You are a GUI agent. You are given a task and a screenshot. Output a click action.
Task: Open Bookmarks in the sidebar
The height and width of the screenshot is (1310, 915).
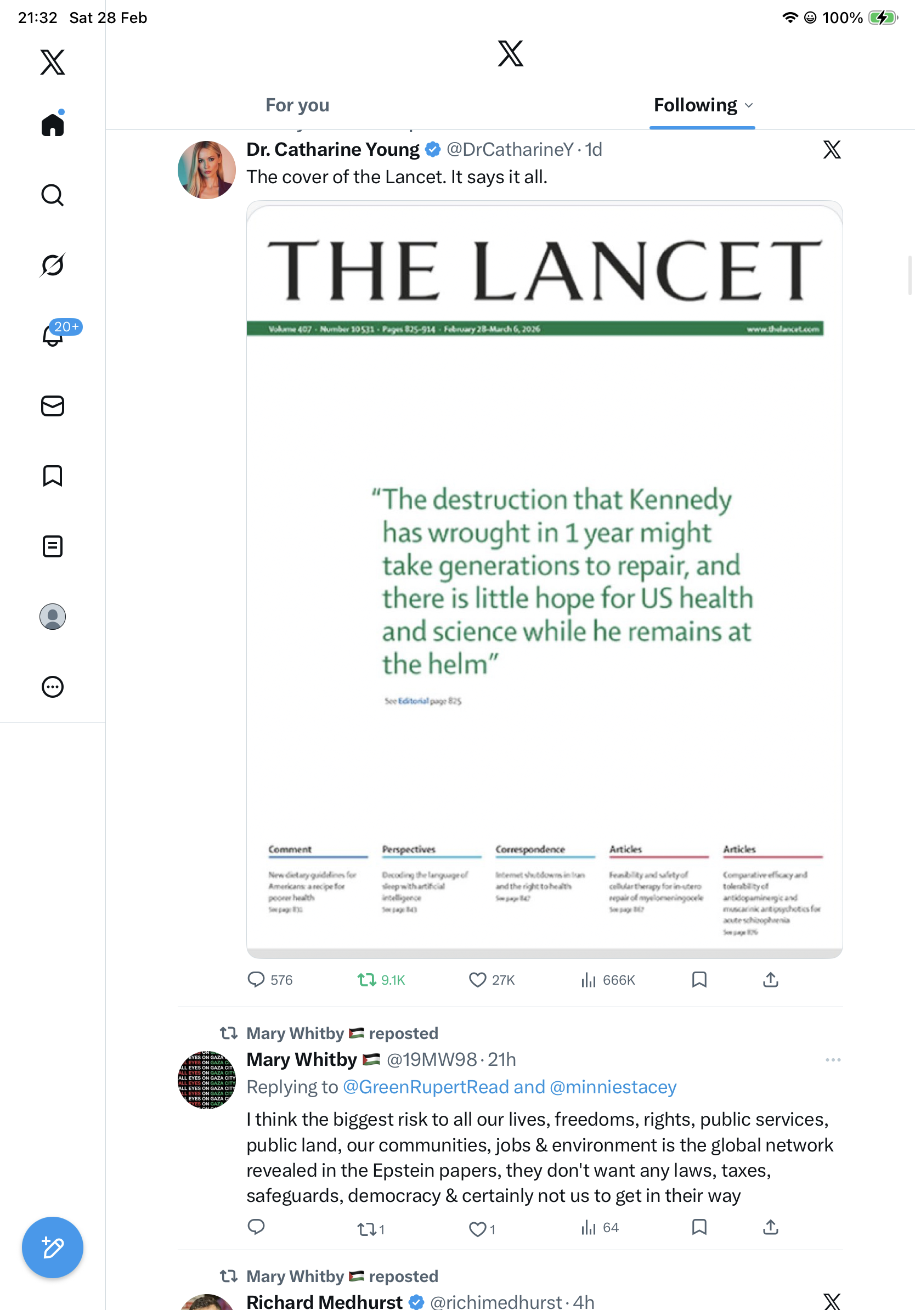(x=53, y=476)
